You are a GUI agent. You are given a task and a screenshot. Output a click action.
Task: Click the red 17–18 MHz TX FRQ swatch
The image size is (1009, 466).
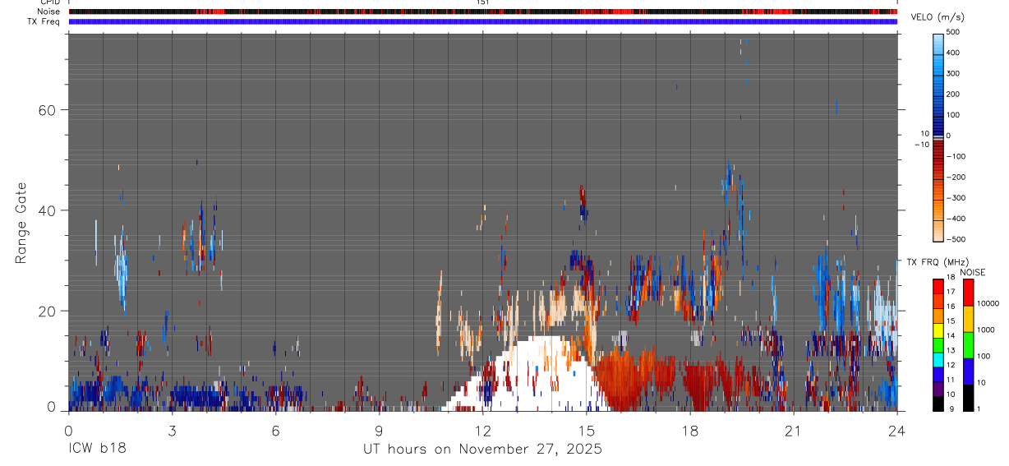point(938,287)
